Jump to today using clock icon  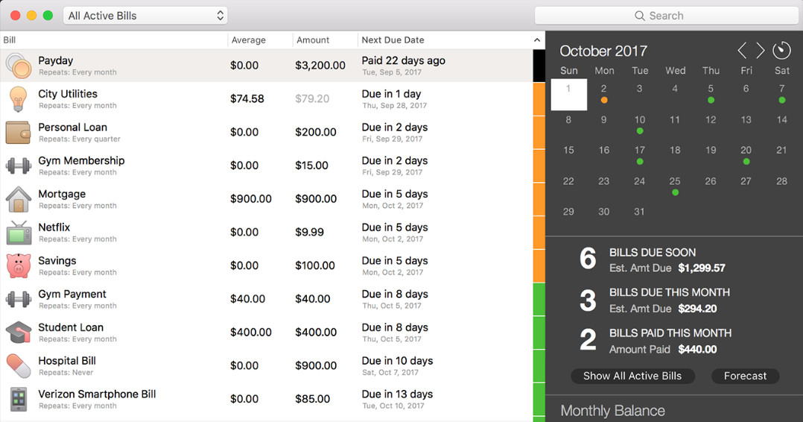[781, 50]
